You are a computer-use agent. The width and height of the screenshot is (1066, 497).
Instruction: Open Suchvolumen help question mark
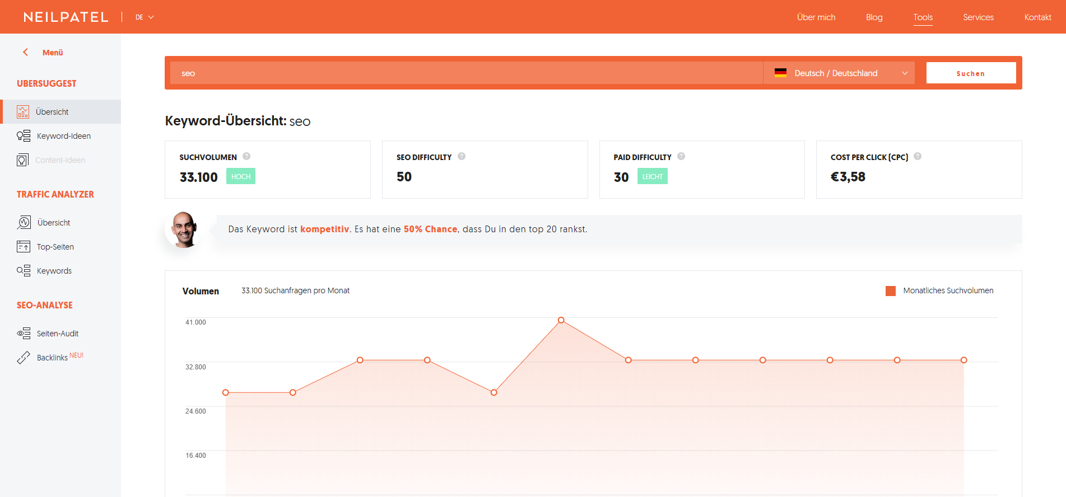tap(246, 157)
